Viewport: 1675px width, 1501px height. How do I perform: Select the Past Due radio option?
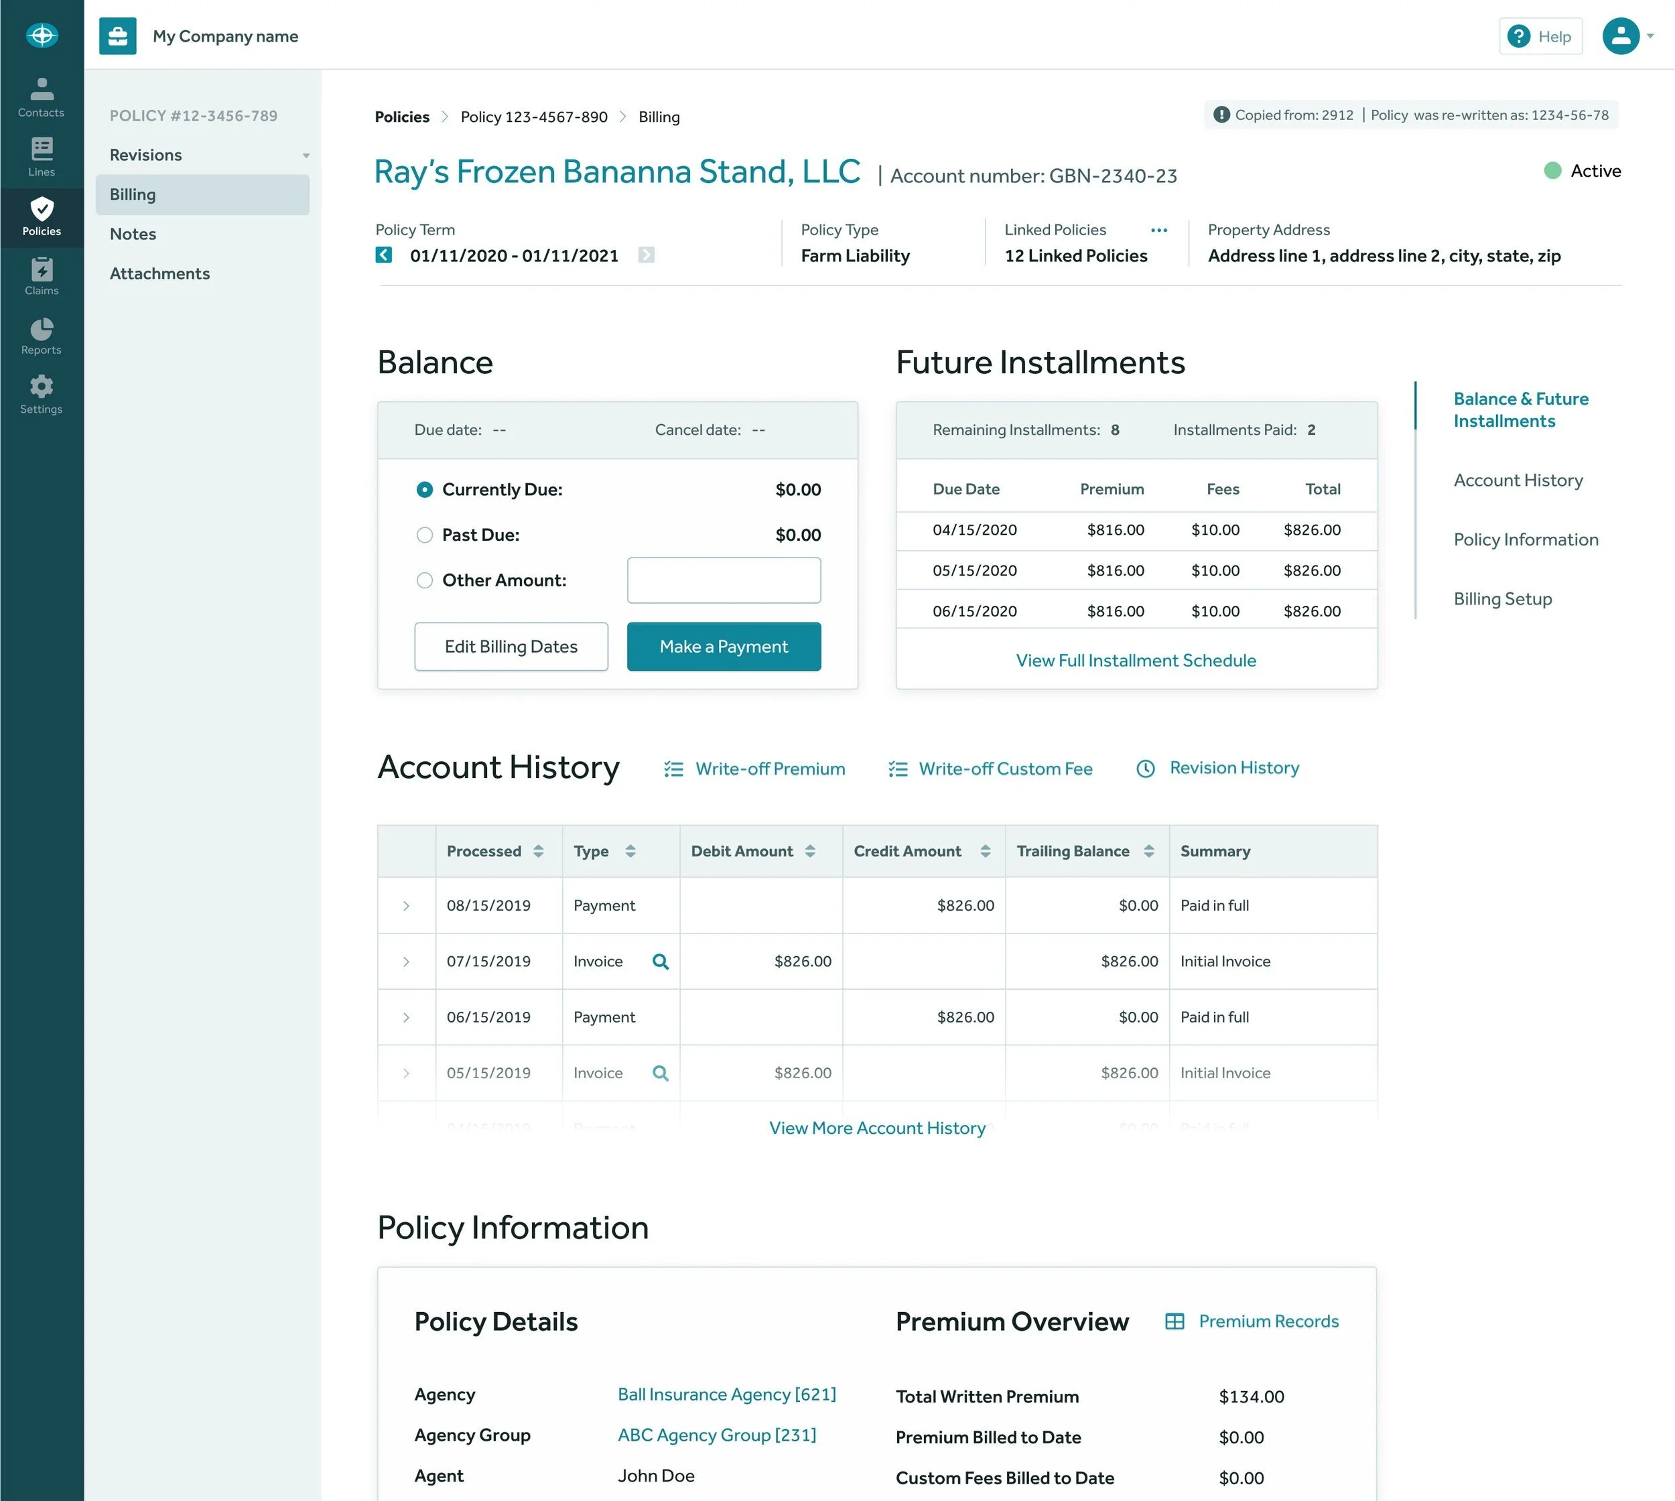point(425,535)
